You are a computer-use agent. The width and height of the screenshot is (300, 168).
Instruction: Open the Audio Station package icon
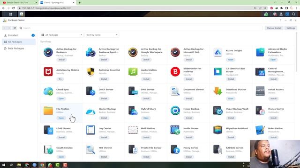click(133, 71)
